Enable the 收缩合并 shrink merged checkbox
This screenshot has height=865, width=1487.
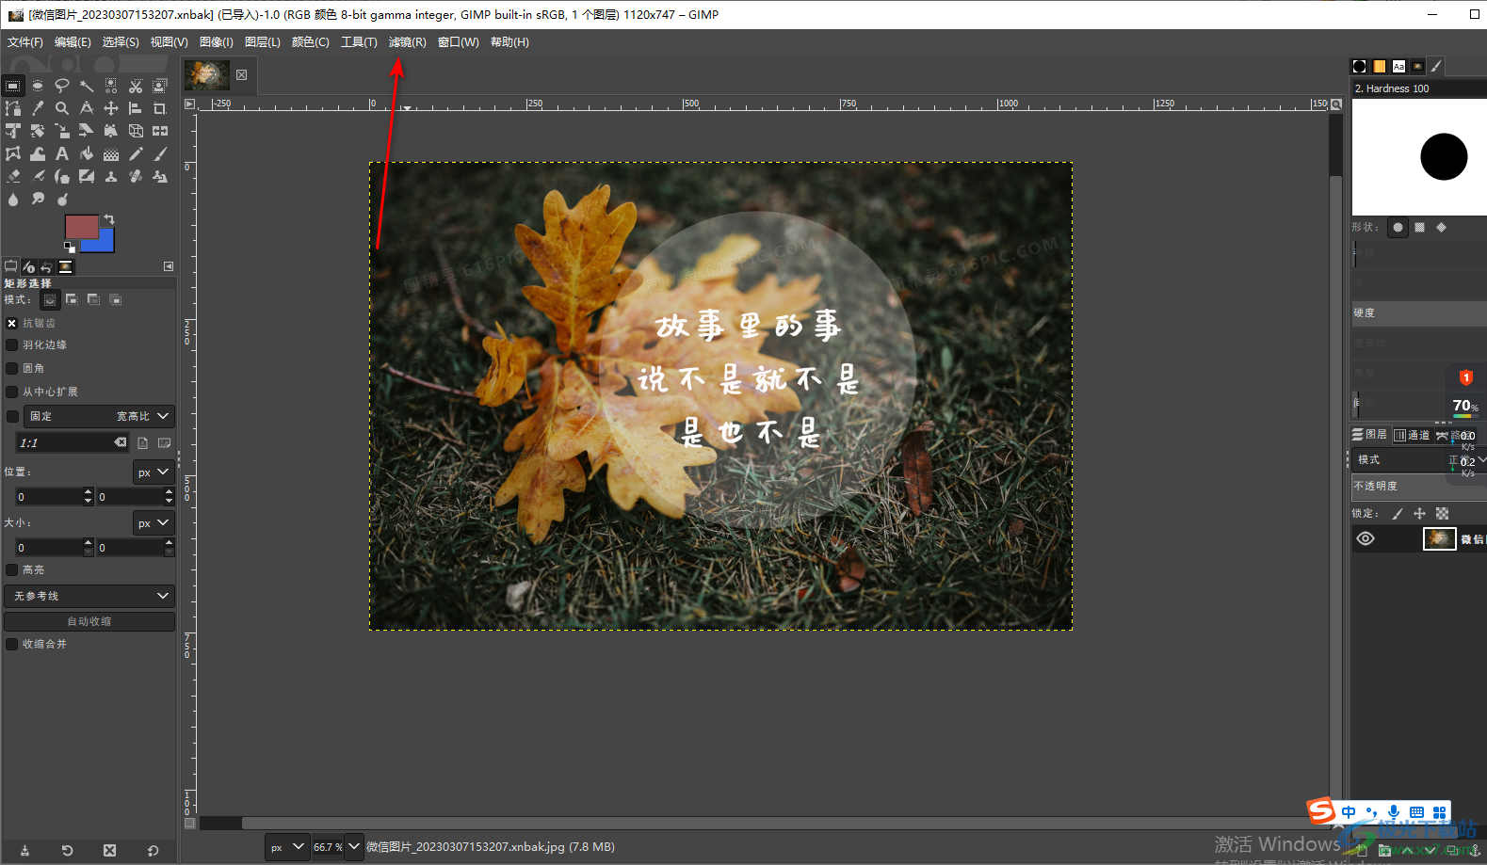(x=12, y=644)
